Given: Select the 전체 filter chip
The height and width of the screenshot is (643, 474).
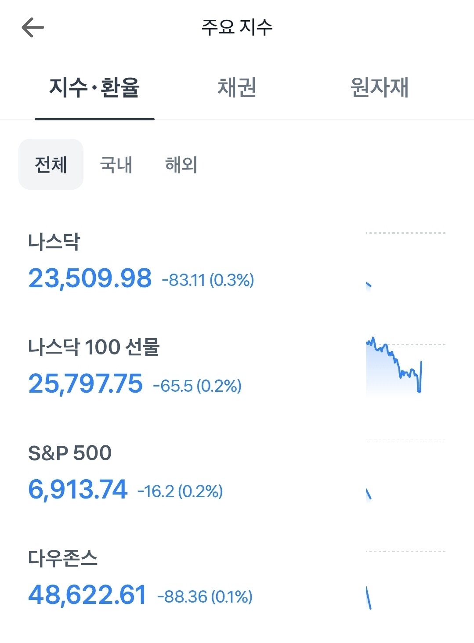Looking at the screenshot, I should (x=51, y=165).
